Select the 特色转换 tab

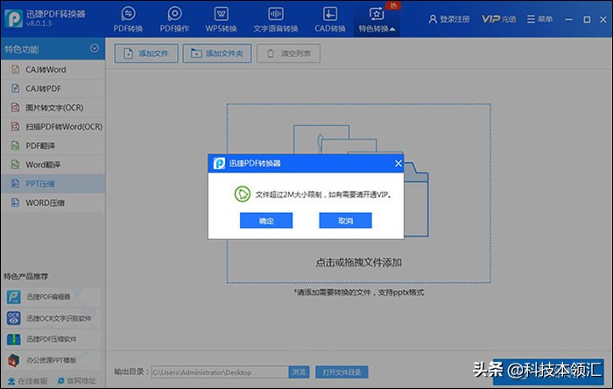[x=377, y=19]
